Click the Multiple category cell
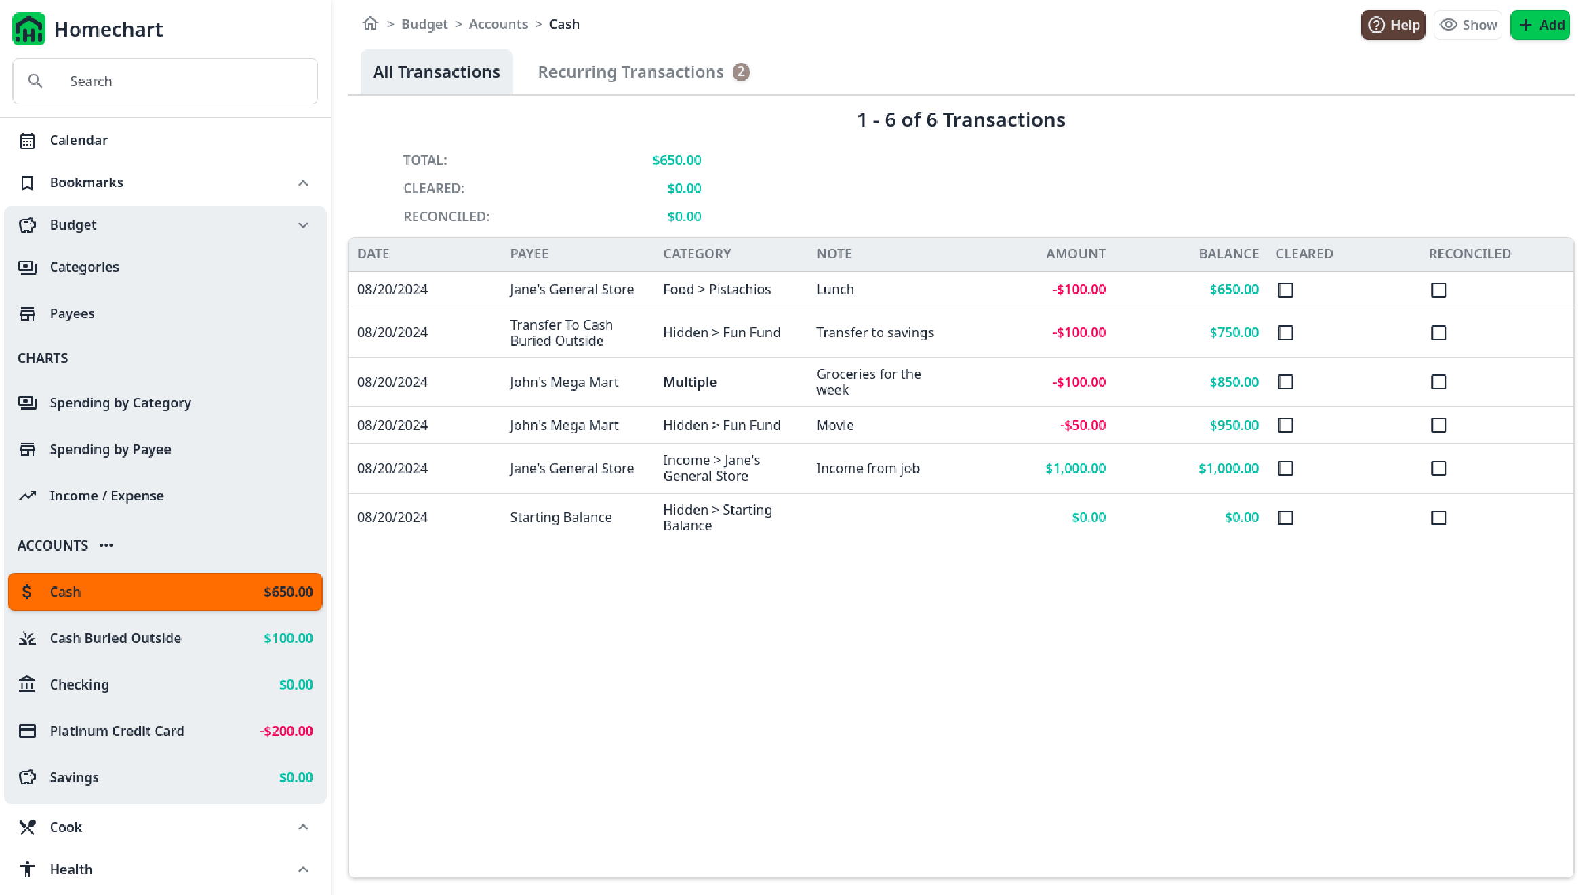 tap(690, 382)
